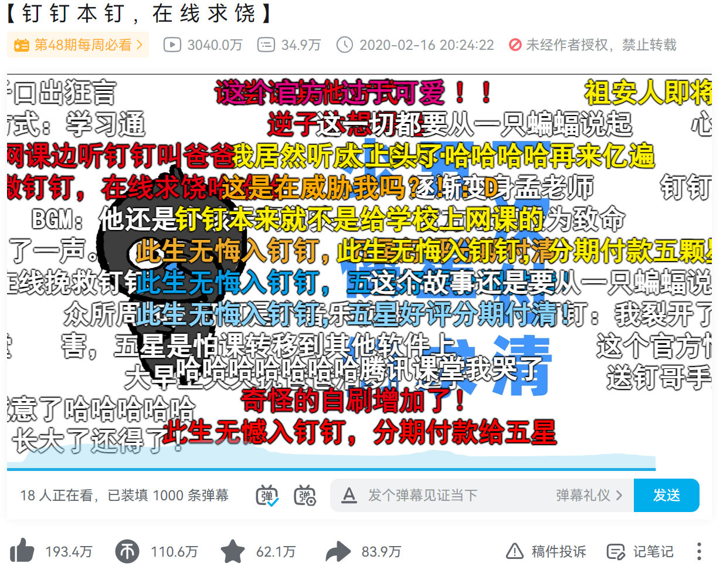Image resolution: width=723 pixels, height=566 pixels.
Task: Seek using the blue video progress bar
Action: coord(331,469)
